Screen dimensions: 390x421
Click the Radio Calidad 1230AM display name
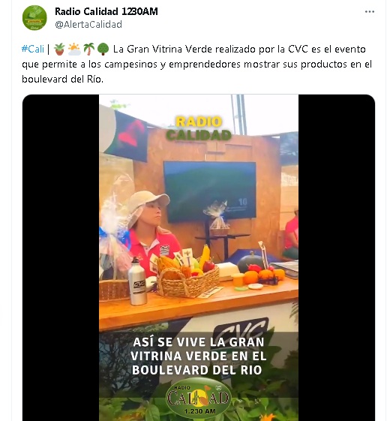pos(106,11)
